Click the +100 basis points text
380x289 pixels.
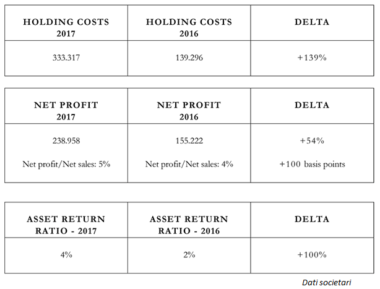313,164
